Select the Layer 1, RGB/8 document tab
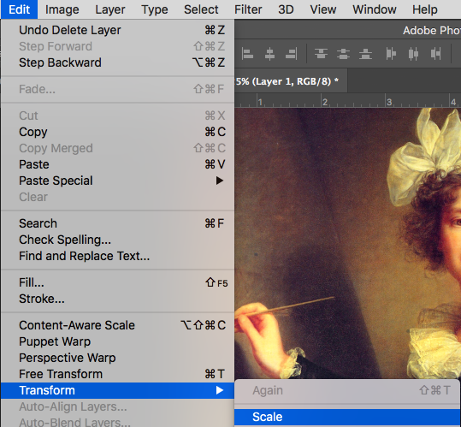 pyautogui.click(x=291, y=81)
